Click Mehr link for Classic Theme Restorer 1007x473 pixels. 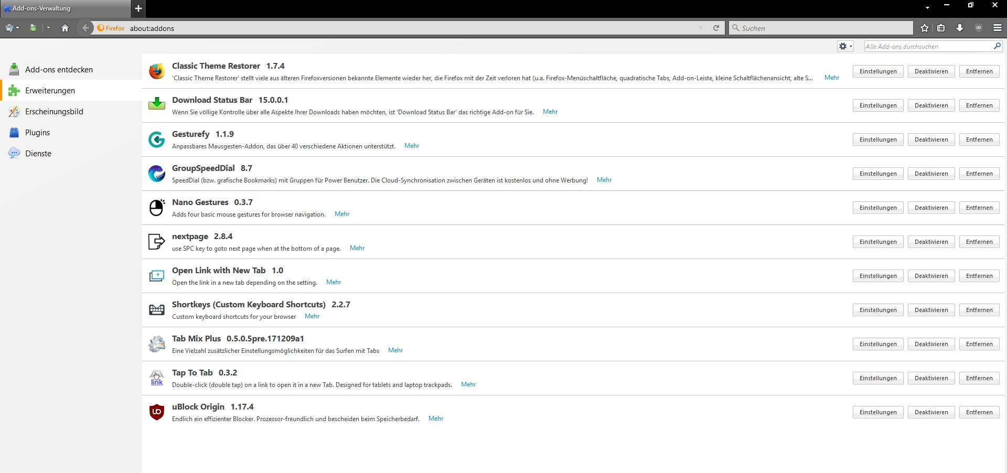832,78
